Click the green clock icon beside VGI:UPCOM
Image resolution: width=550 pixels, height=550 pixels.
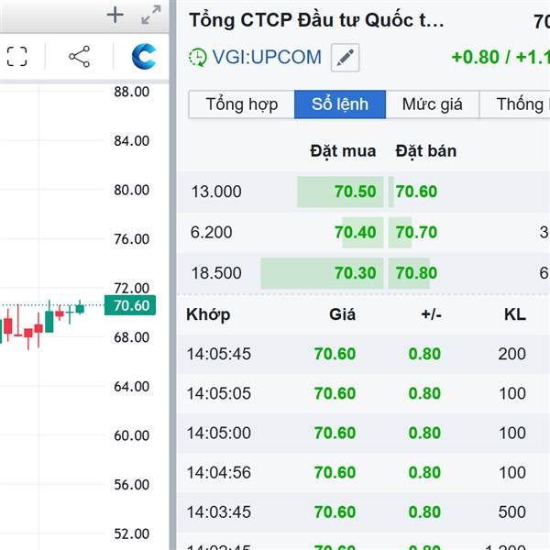tap(198, 58)
